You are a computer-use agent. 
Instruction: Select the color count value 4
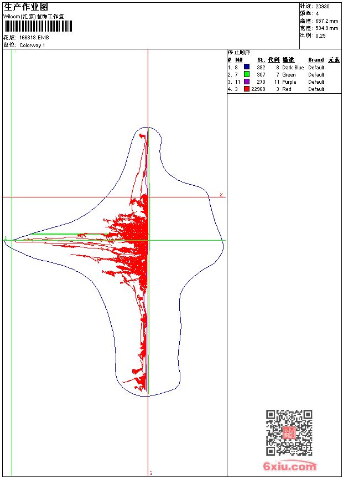(x=317, y=14)
